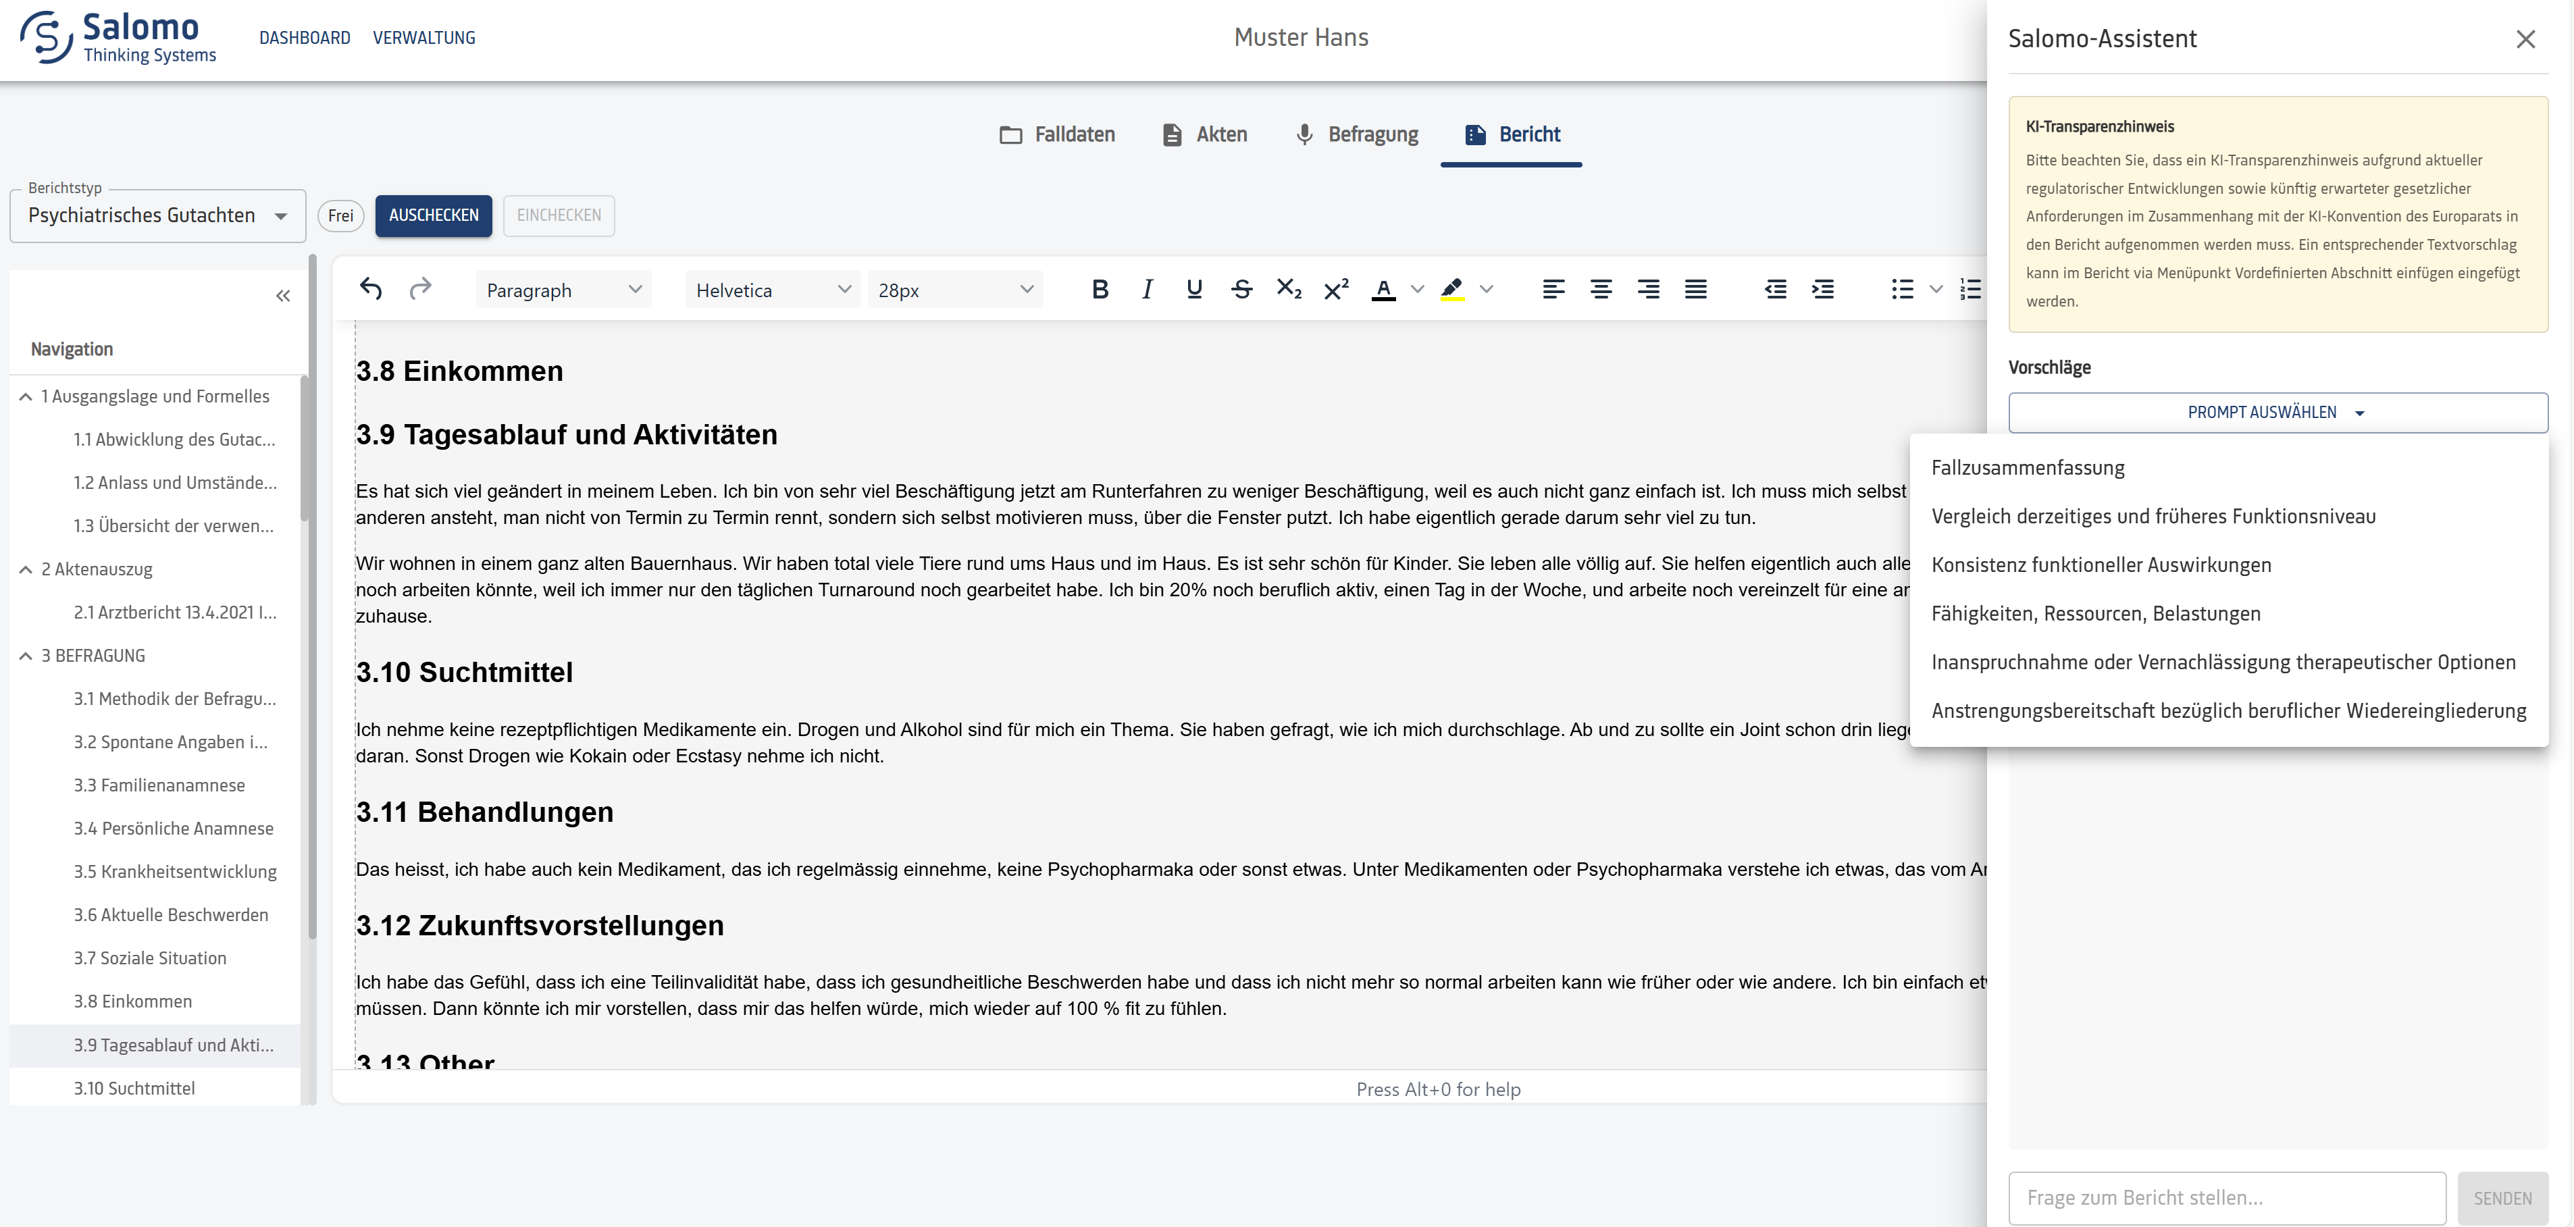
Task: Open bullet list style options
Action: (x=1936, y=290)
